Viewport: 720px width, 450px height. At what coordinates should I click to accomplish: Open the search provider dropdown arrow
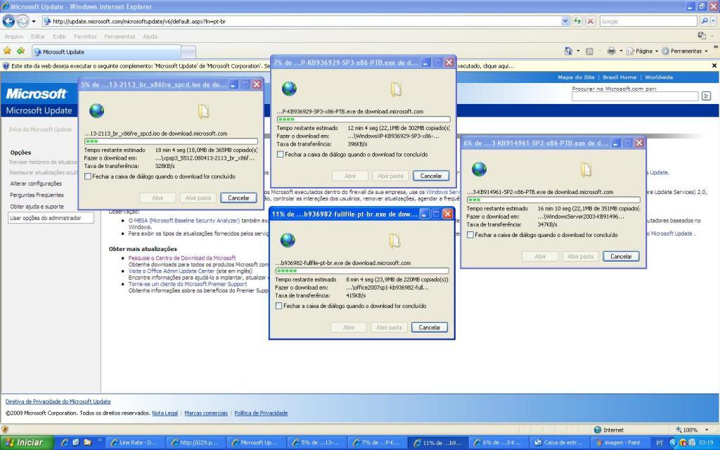point(713,21)
